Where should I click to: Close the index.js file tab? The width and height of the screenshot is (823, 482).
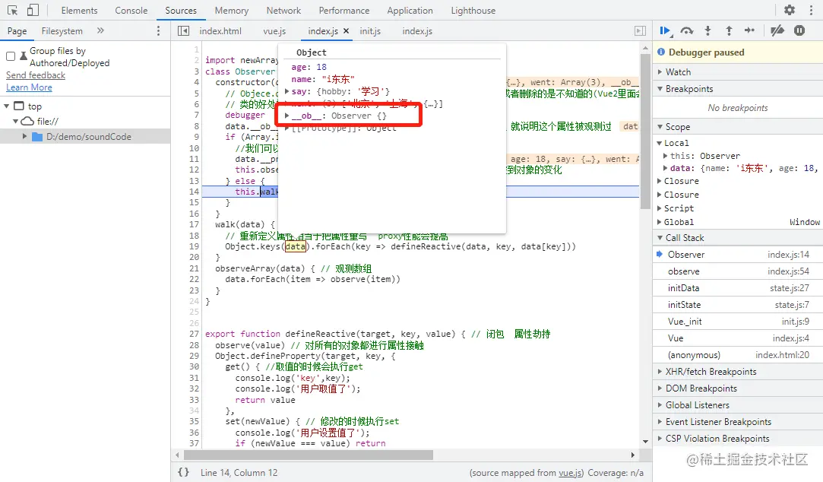point(347,31)
